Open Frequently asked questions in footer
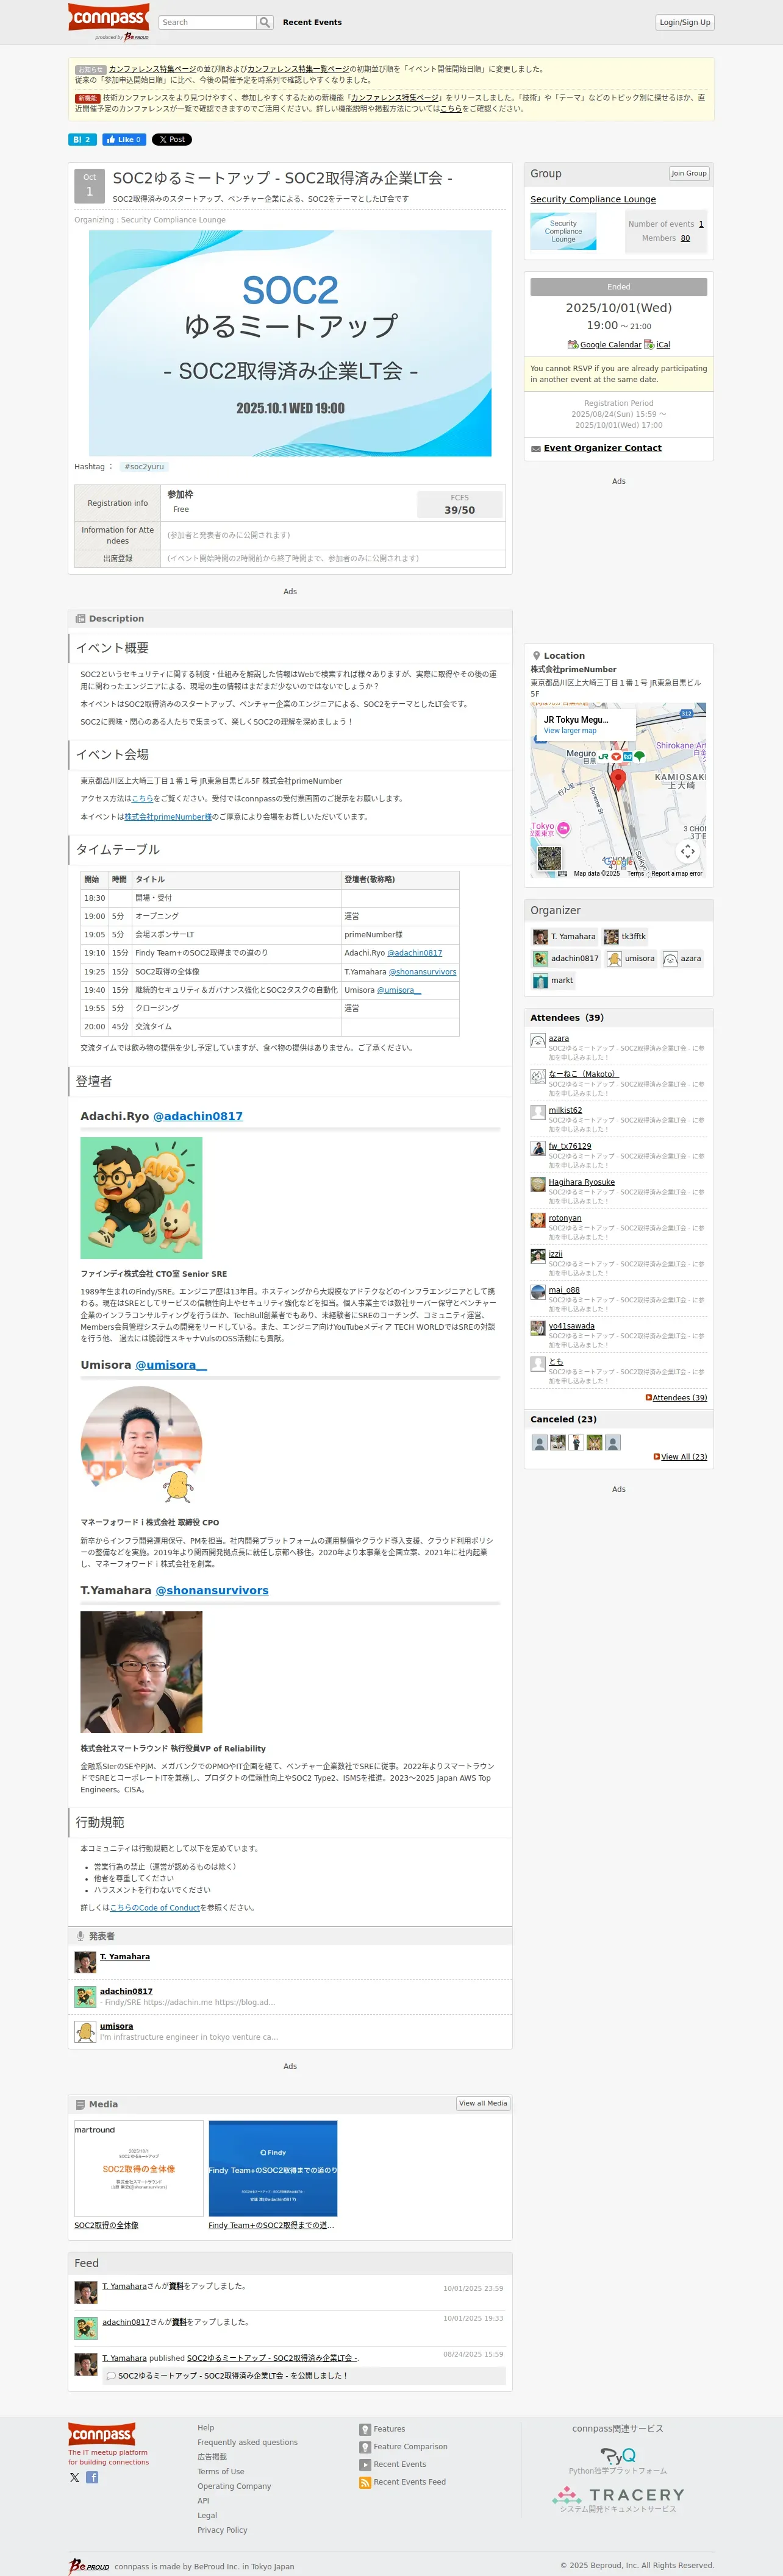The height and width of the screenshot is (2576, 783). tap(248, 2442)
